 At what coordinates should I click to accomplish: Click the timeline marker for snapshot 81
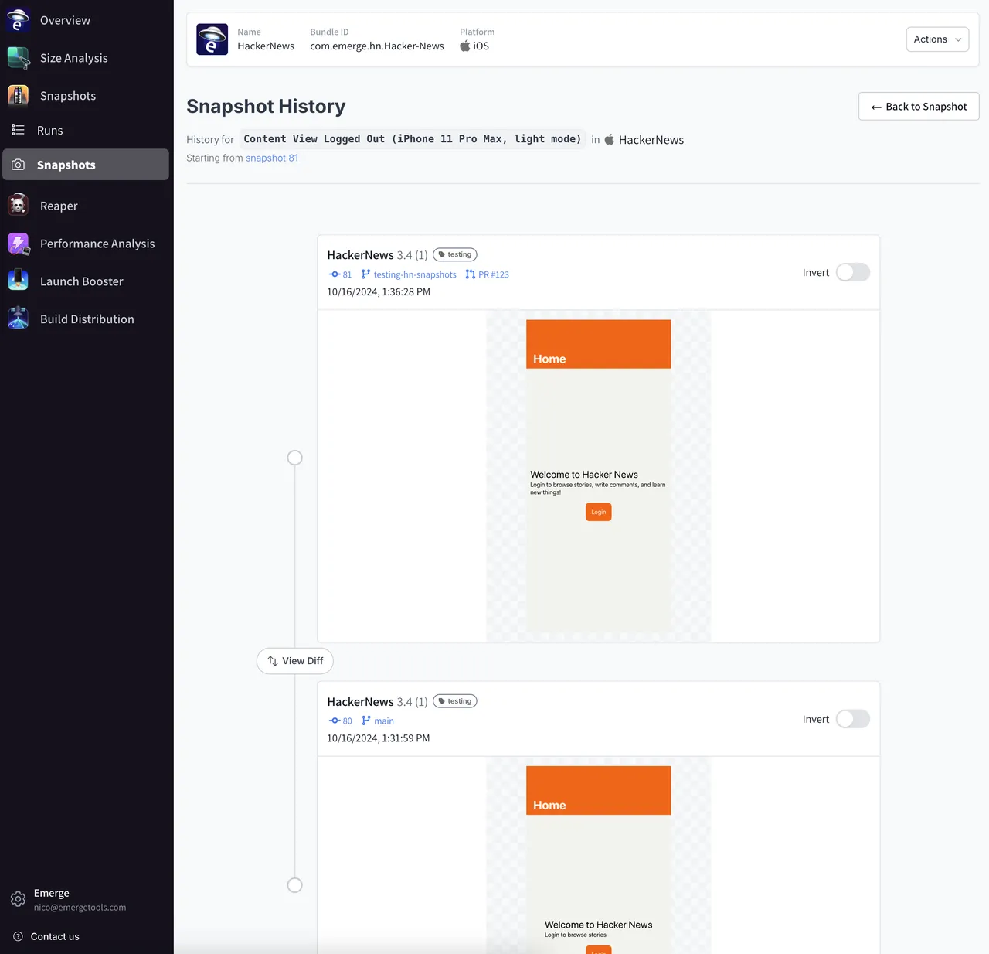tap(294, 458)
